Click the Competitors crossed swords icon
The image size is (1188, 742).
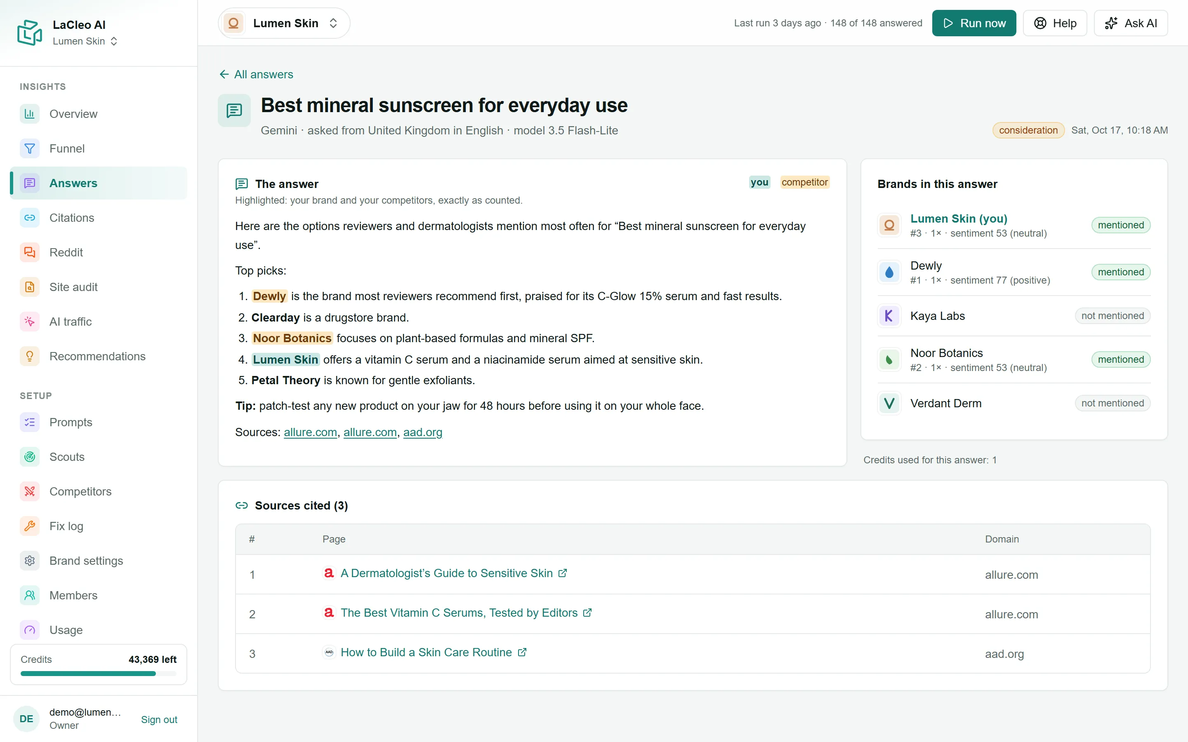29,491
